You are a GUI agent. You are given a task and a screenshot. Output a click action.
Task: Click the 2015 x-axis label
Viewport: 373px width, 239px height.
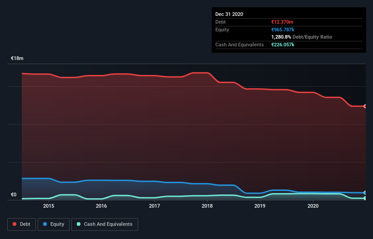pos(49,206)
